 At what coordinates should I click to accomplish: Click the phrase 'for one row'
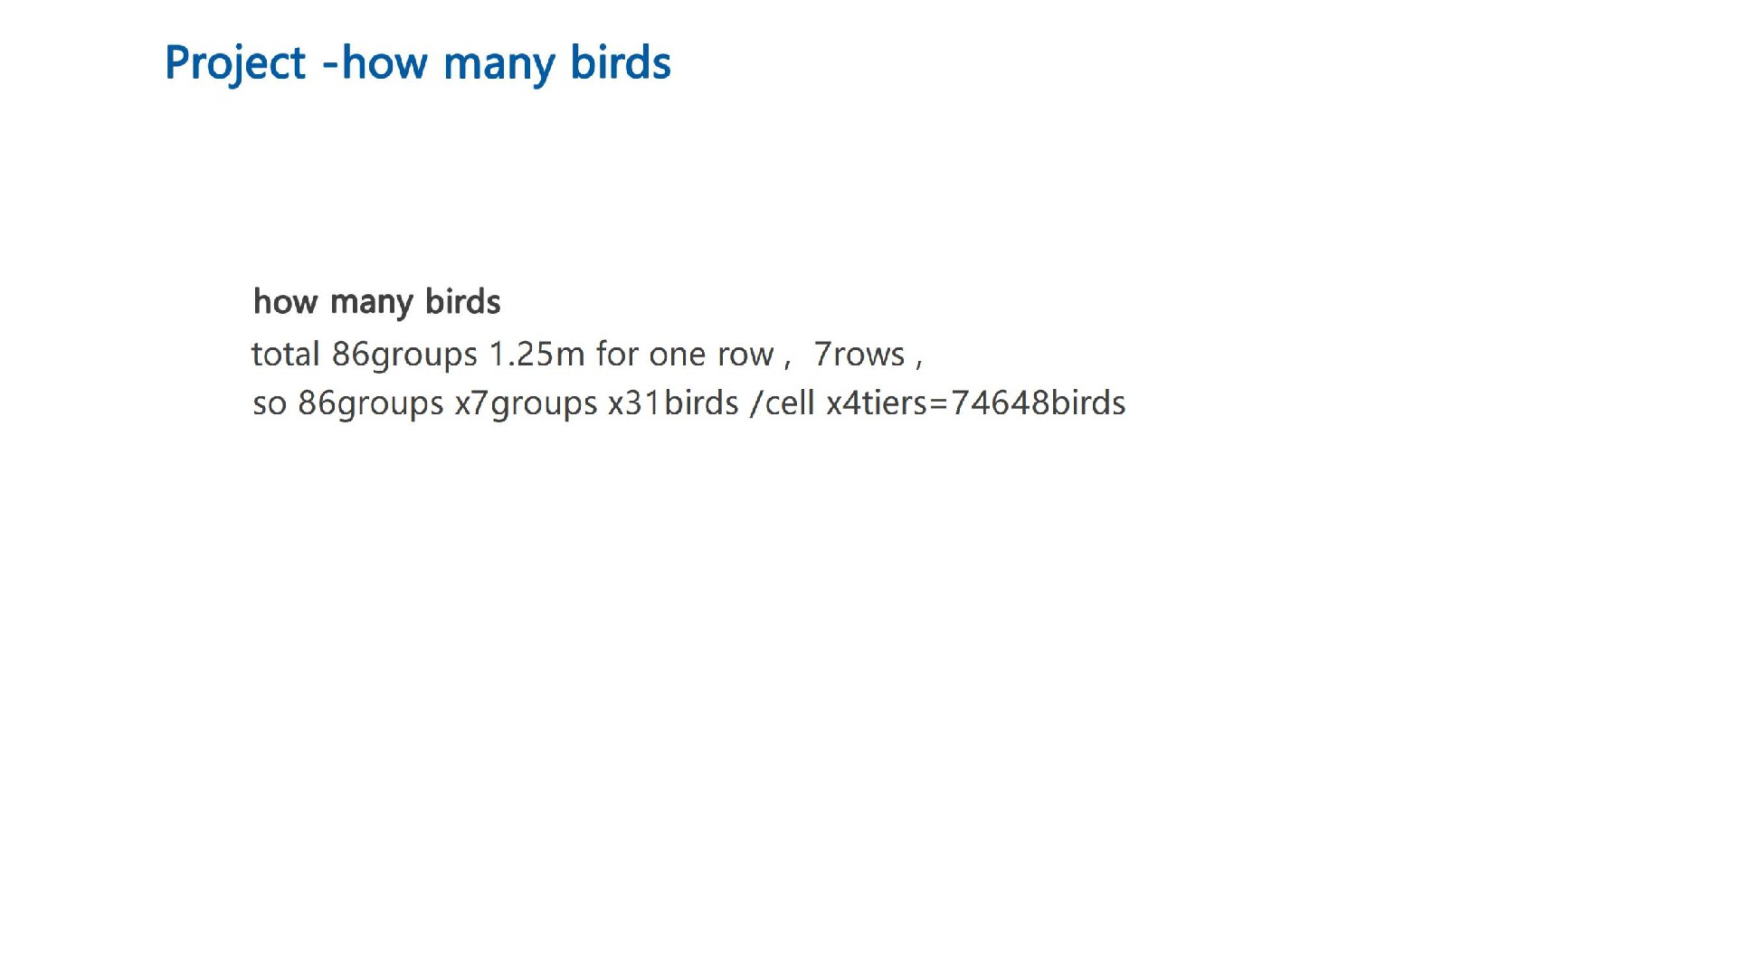(x=684, y=355)
